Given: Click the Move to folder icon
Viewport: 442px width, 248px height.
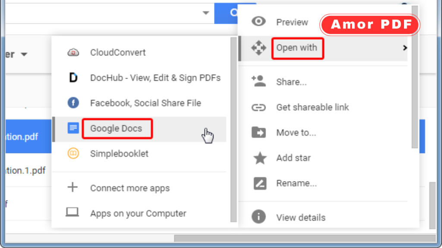Looking at the screenshot, I should pyautogui.click(x=259, y=133).
